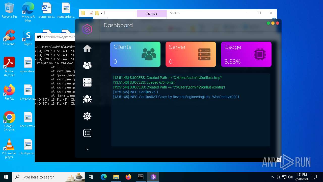Open Recycle Bin desktop icon
The height and width of the screenshot is (182, 323).
click(9, 11)
